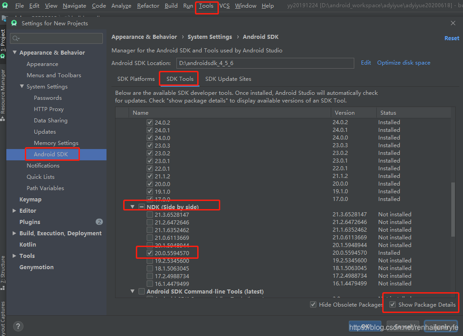Screen dimensions: 463x336
Task: Expand the Tools settings section
Action: coord(14,256)
